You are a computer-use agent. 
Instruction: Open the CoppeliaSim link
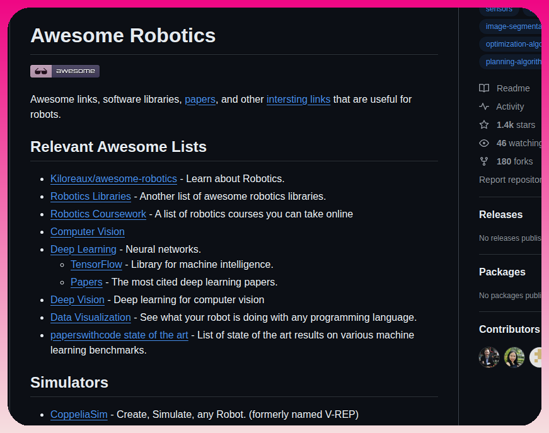pyautogui.click(x=79, y=415)
